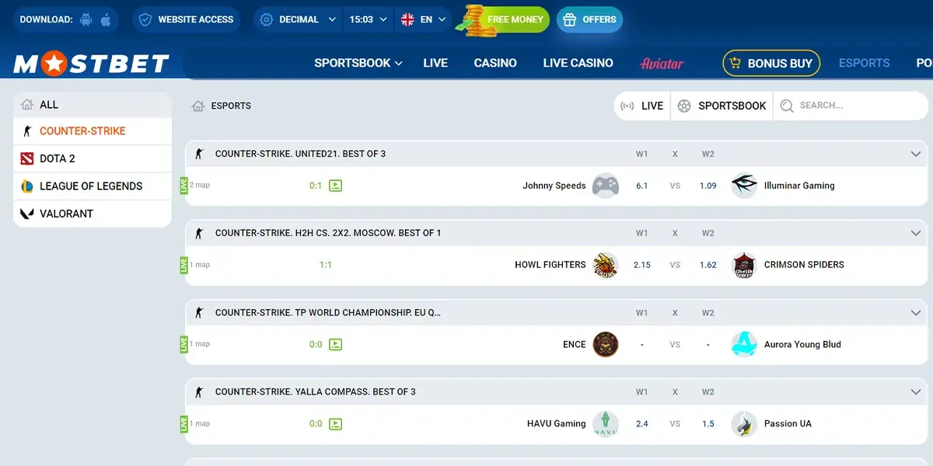Viewport: 933px width, 466px height.
Task: Collapse the United21 Best of 3 section
Action: click(x=915, y=154)
